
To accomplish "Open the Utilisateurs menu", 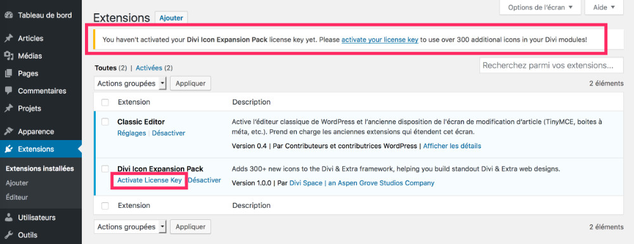I will pos(41,217).
